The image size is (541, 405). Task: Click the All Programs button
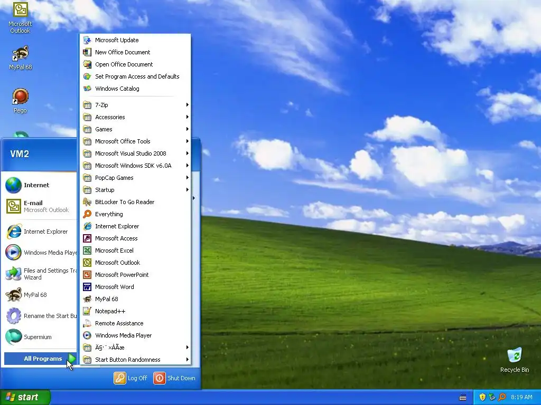[x=40, y=359]
